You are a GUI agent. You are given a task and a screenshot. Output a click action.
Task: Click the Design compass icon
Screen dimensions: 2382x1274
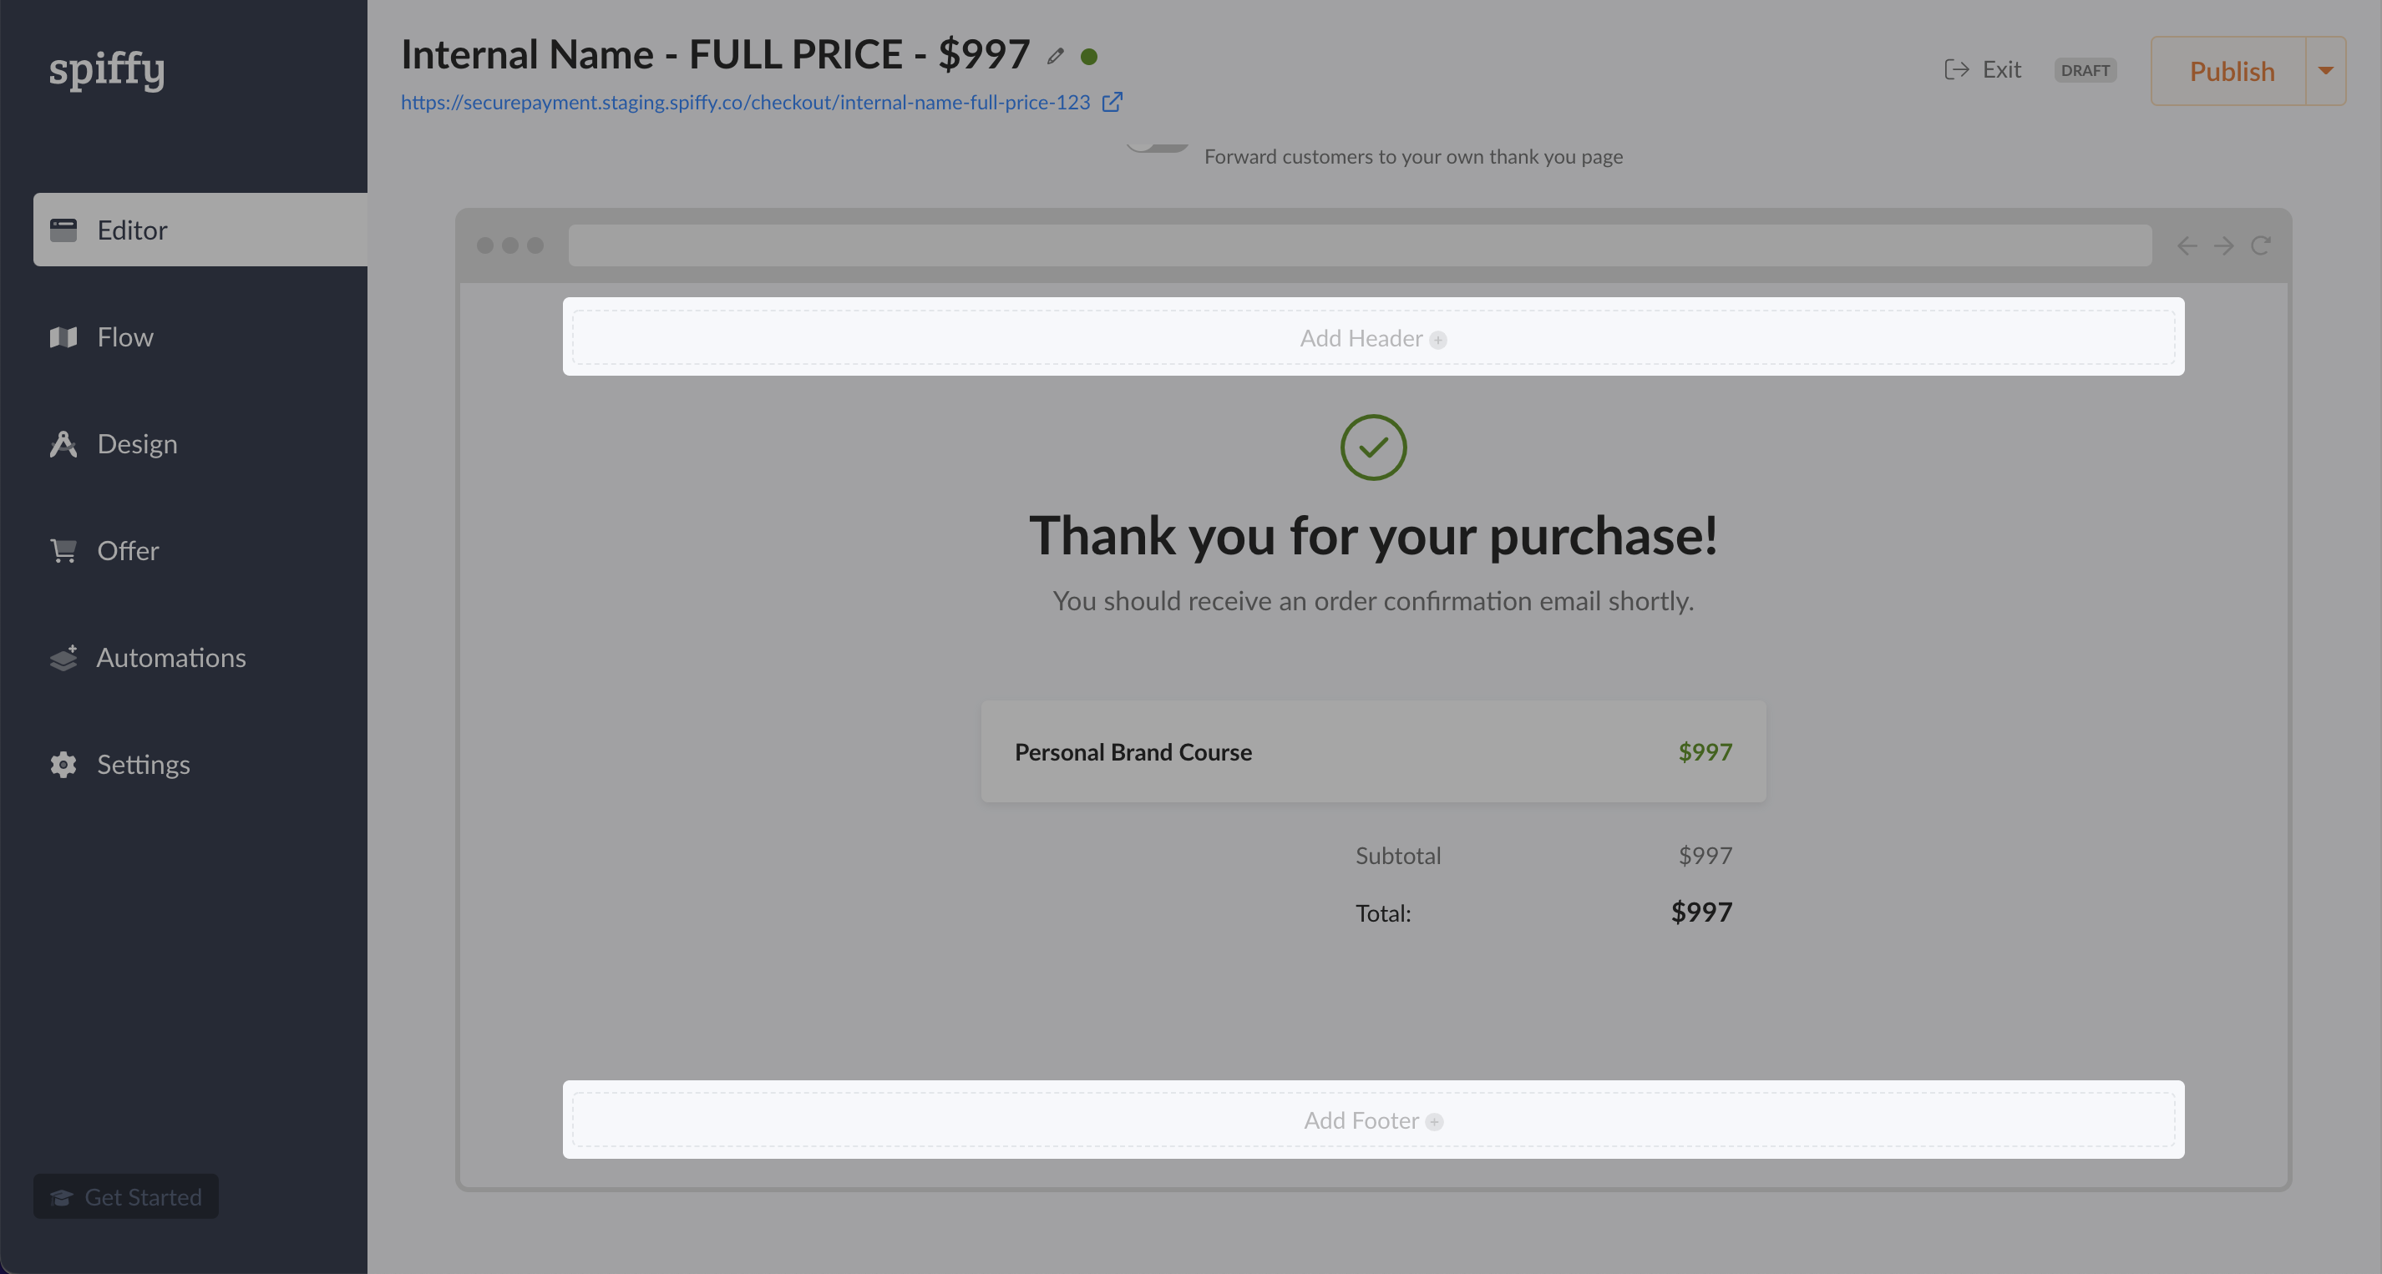(63, 444)
